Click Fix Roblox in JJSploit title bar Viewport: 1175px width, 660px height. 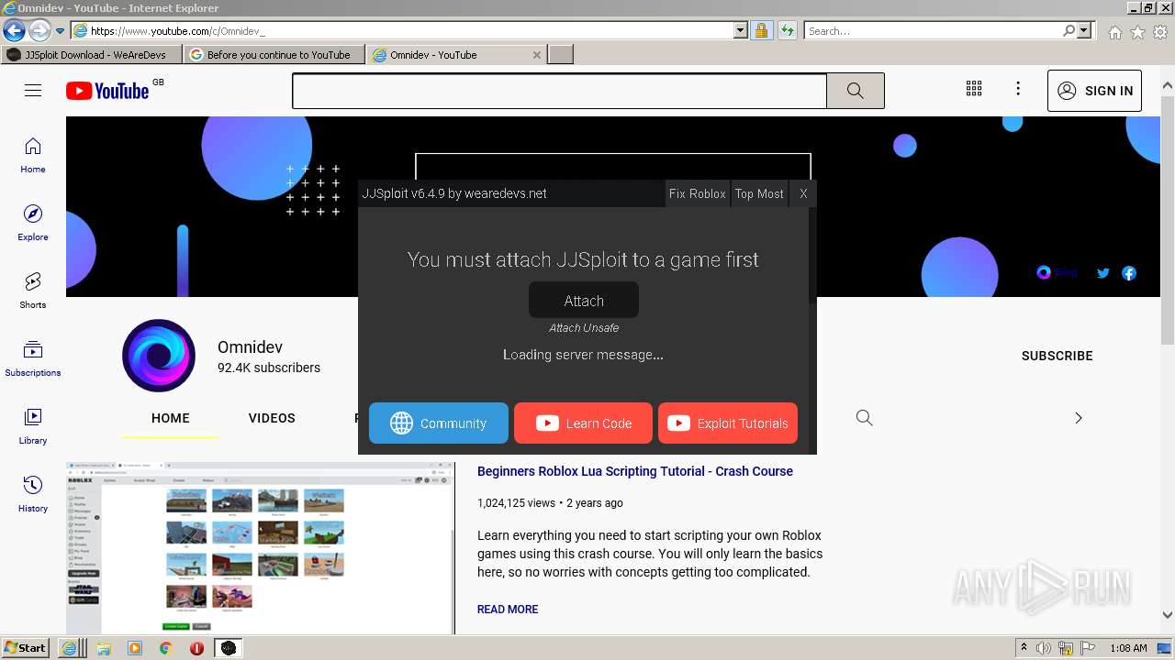[698, 193]
